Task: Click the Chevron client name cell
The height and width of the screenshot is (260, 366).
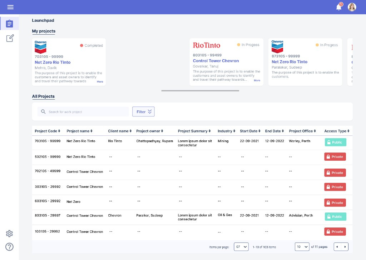Action: coord(115,215)
